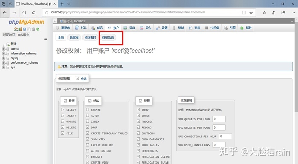Click the blue documentation help icon

(24, 29)
